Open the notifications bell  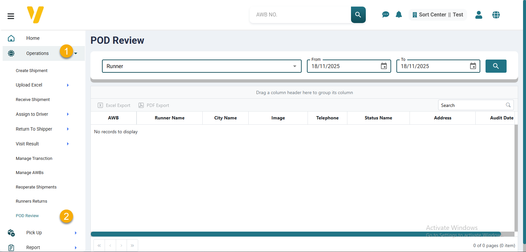(x=399, y=14)
